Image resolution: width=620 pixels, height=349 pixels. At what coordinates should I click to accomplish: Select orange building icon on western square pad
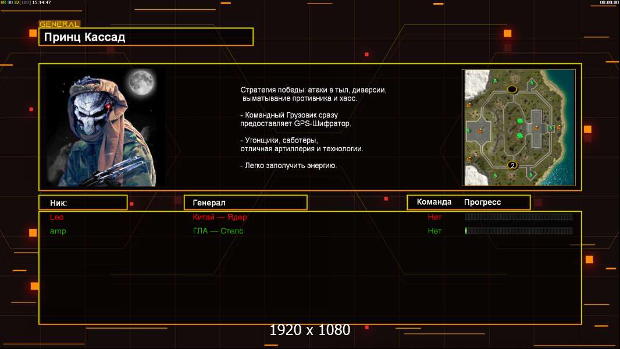tap(480, 130)
